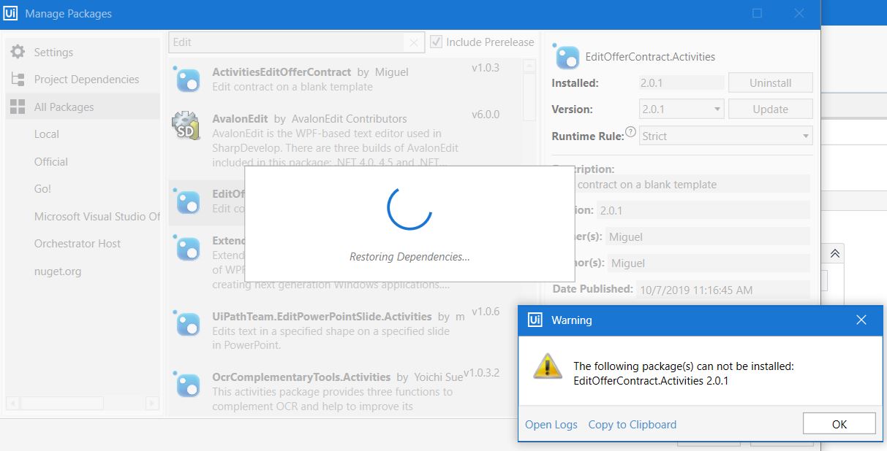Maximize the Manage Packages window
The image size is (887, 451).
pyautogui.click(x=758, y=13)
